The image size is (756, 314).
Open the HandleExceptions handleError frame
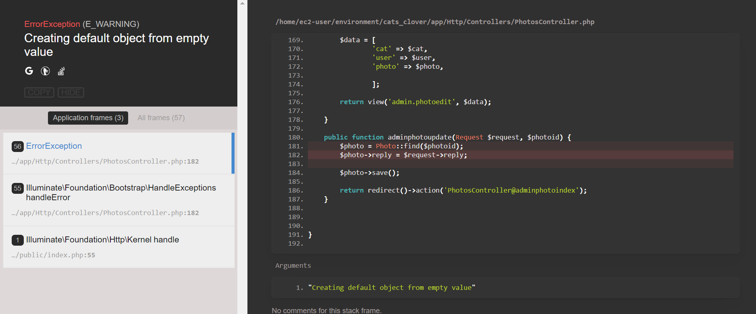tap(118, 200)
